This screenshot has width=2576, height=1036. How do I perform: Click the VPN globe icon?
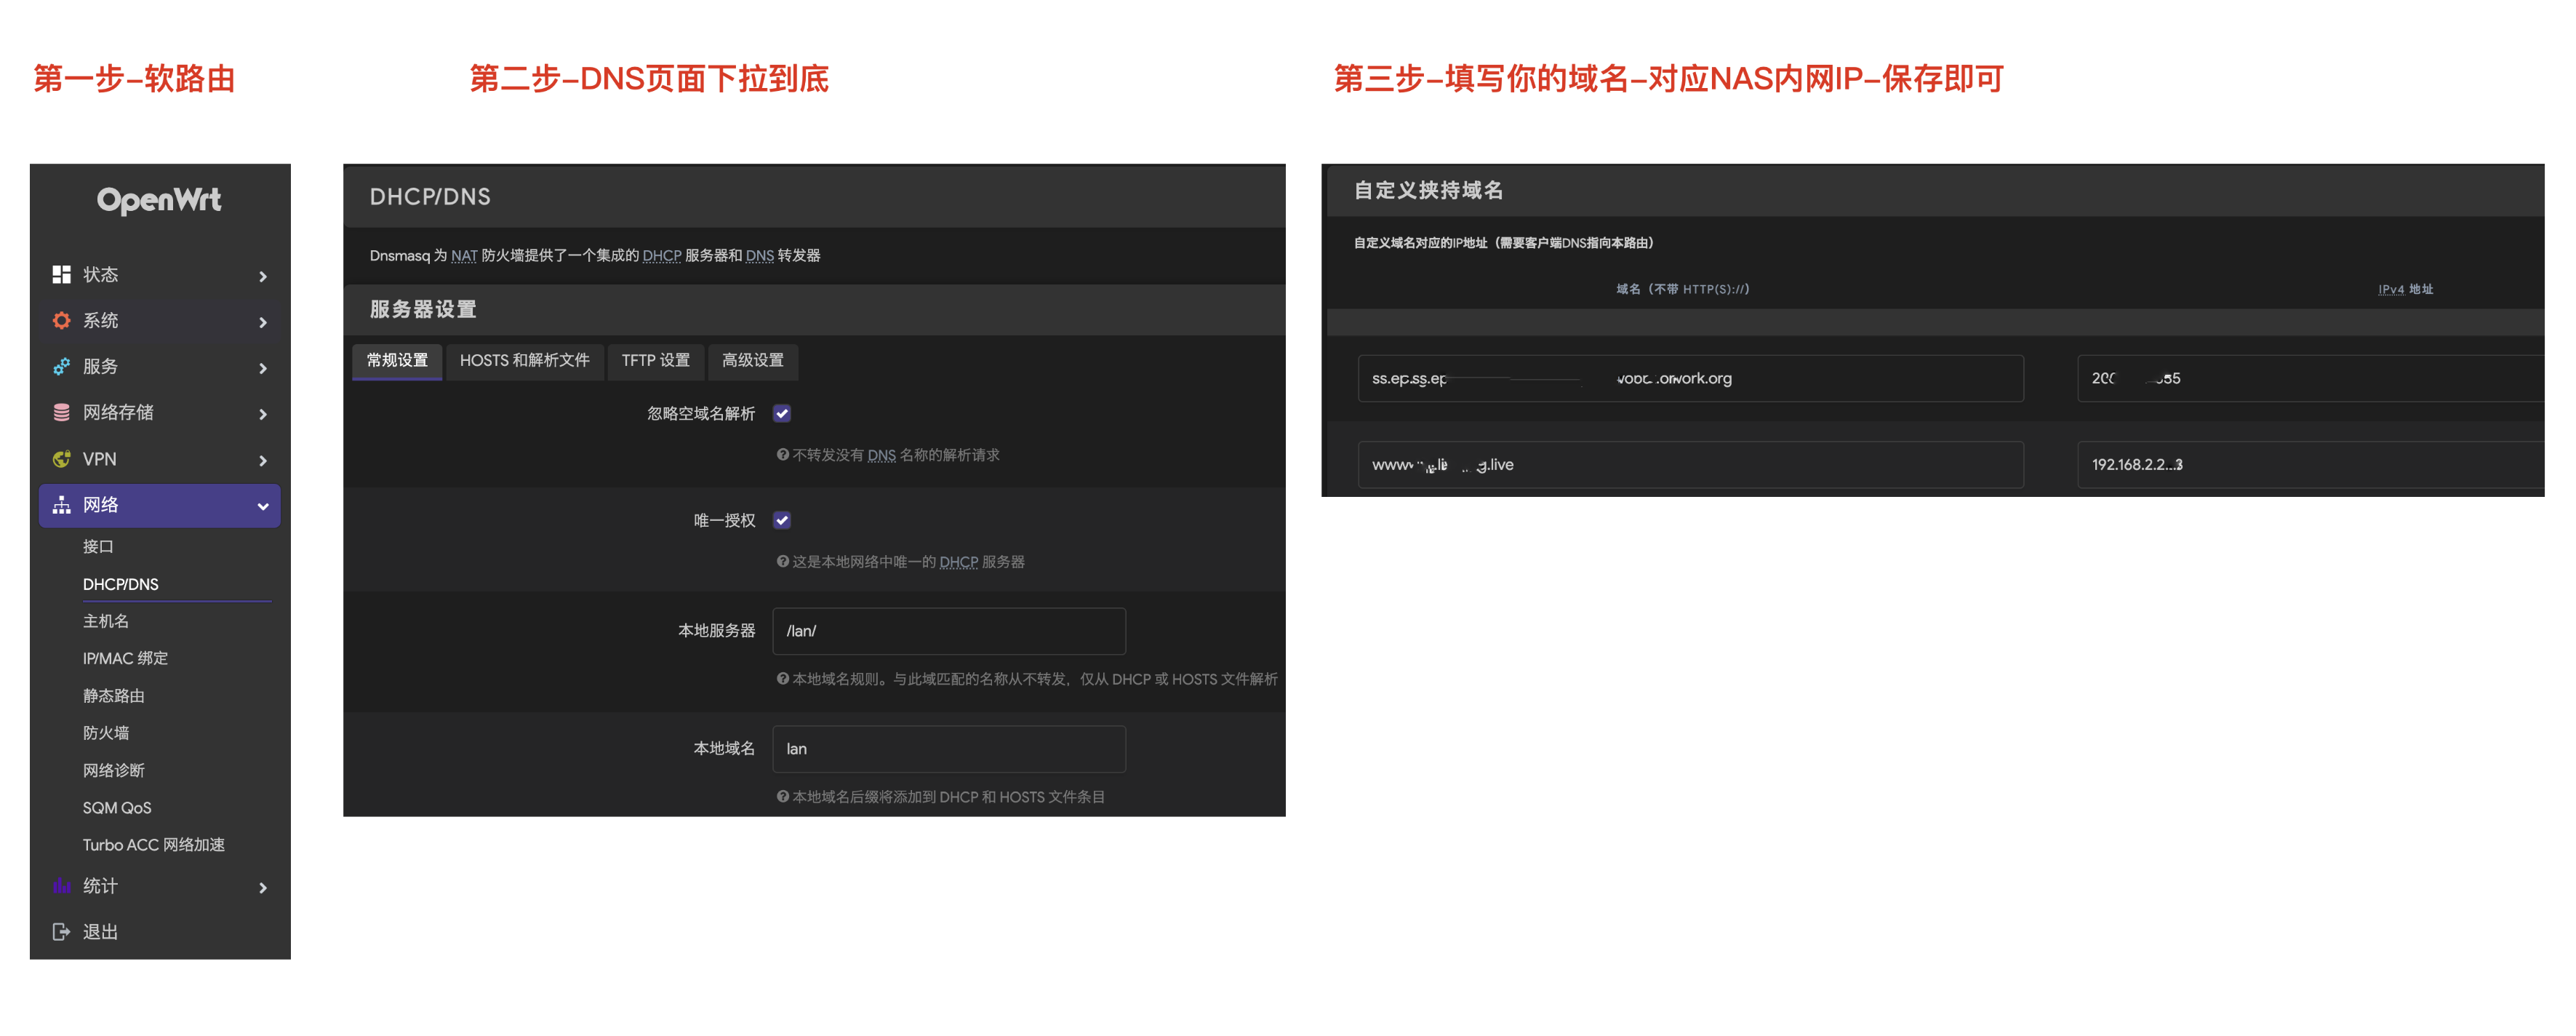61,459
